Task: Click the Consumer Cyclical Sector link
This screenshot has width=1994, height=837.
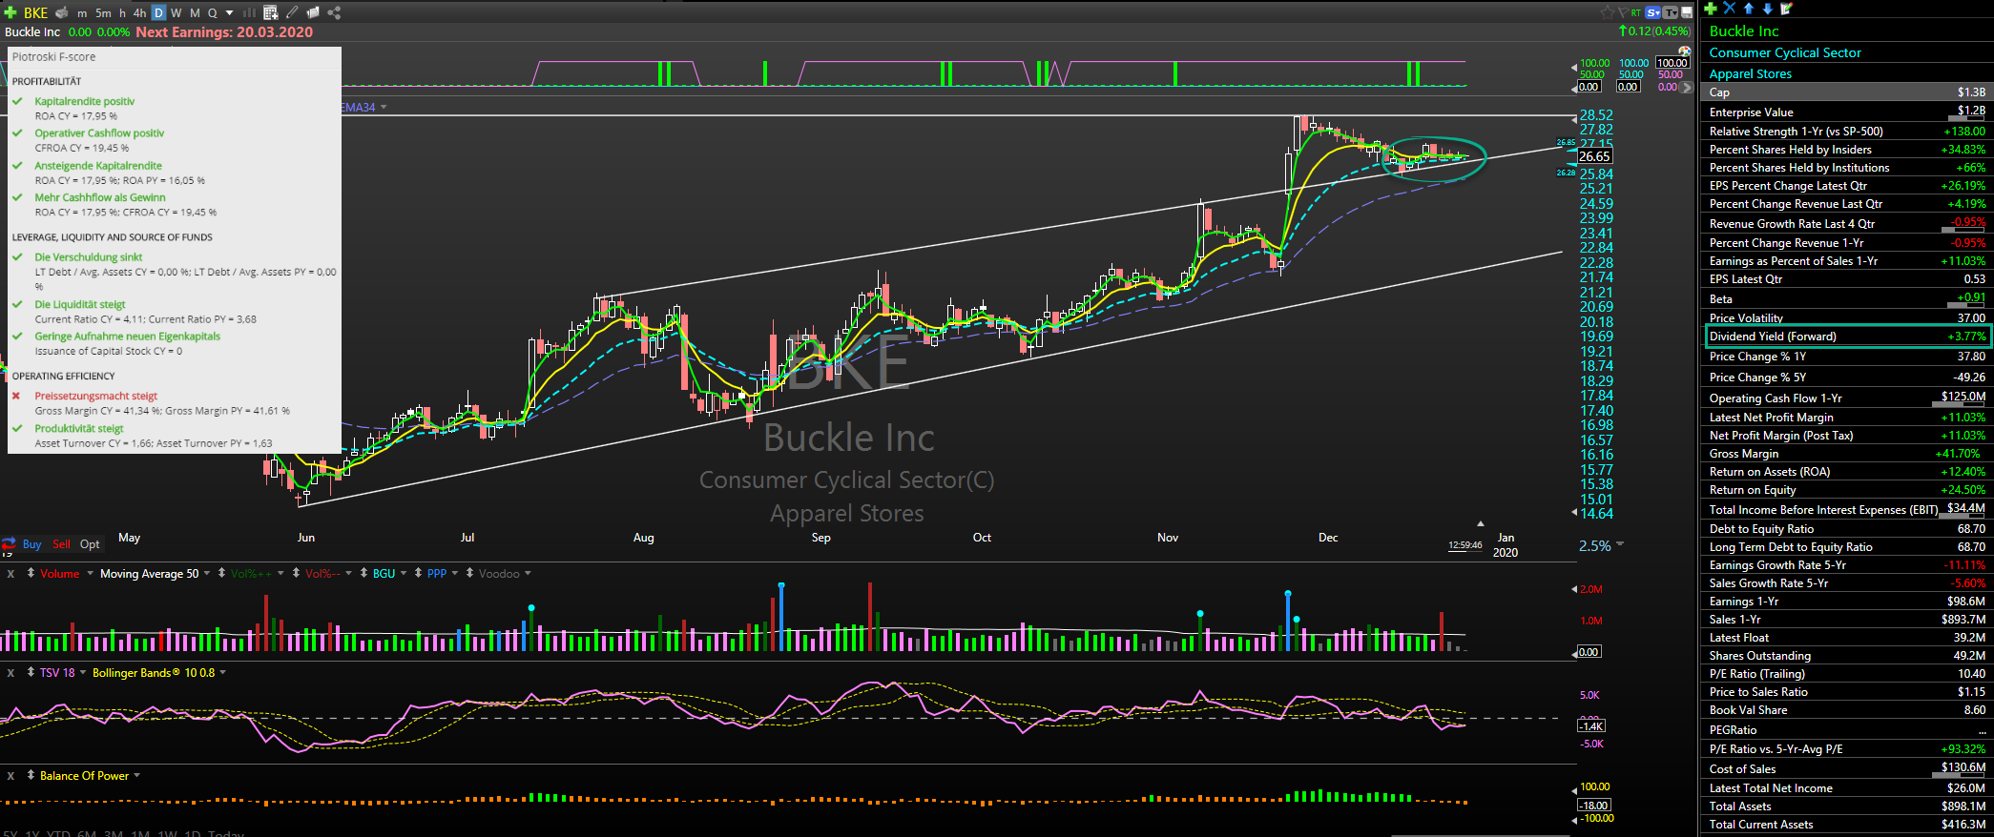Action: (x=1784, y=52)
